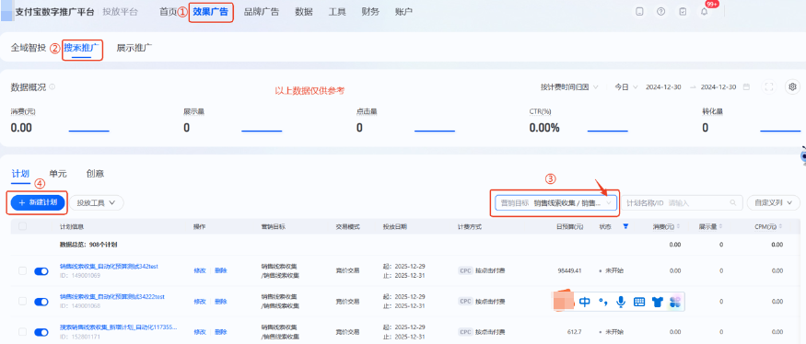The width and height of the screenshot is (806, 344).
Task: Click 删除 for plan ID 149001069
Action: tap(220, 271)
